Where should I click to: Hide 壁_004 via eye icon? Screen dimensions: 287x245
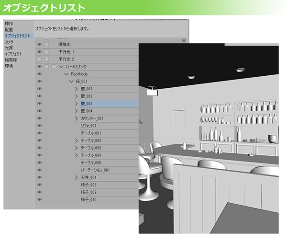pyautogui.click(x=39, y=111)
